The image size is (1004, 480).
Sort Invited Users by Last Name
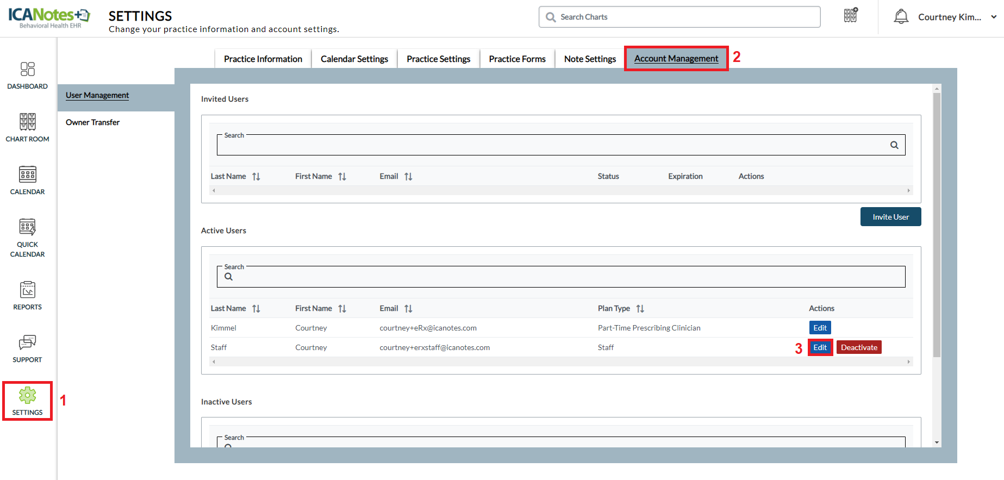pos(256,177)
